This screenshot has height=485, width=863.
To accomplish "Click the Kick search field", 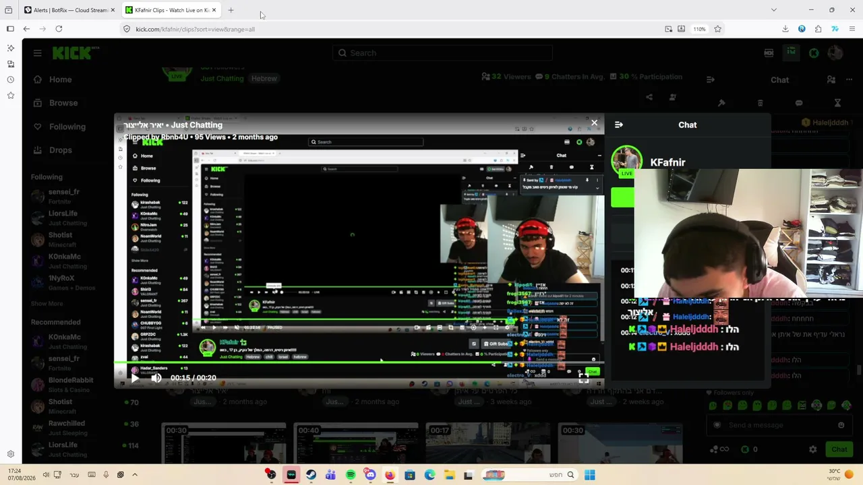I will click(442, 53).
